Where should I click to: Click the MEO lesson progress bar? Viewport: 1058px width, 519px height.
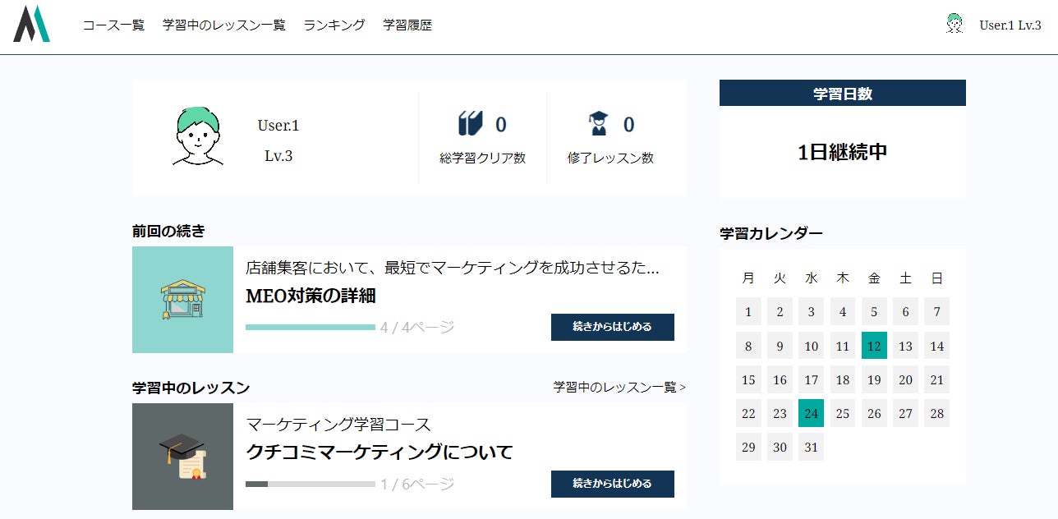click(x=310, y=328)
